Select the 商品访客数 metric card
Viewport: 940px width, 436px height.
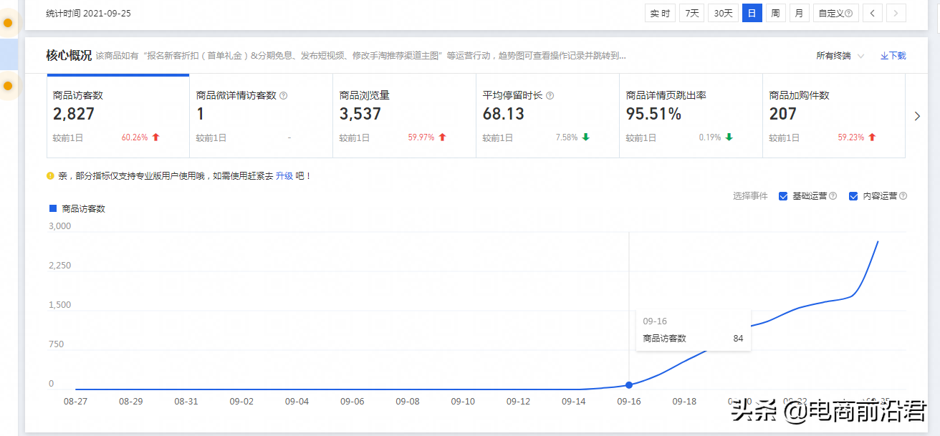click(x=118, y=116)
